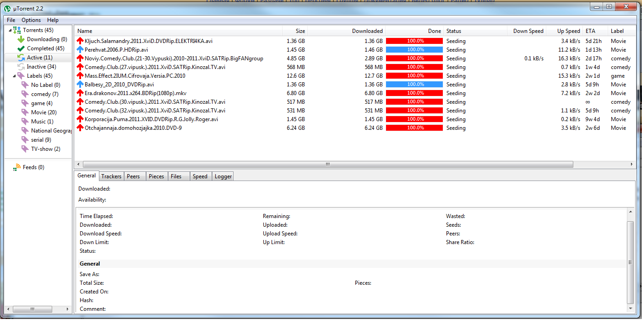Click the details pane vertical scrollbar thumb
The height and width of the screenshot is (325, 642).
[631, 262]
